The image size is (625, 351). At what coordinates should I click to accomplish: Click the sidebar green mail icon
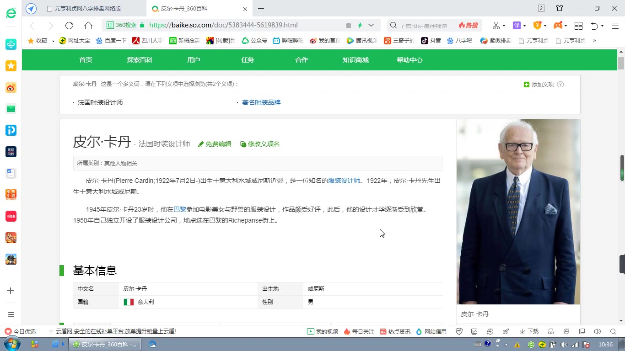click(11, 109)
